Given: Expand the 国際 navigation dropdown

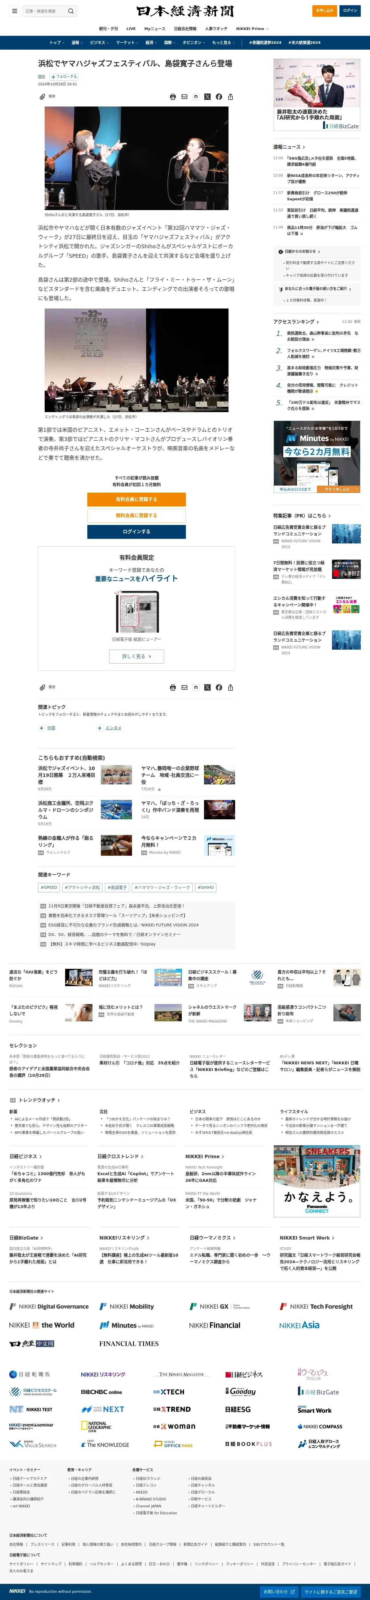Looking at the screenshot, I should point(170,43).
